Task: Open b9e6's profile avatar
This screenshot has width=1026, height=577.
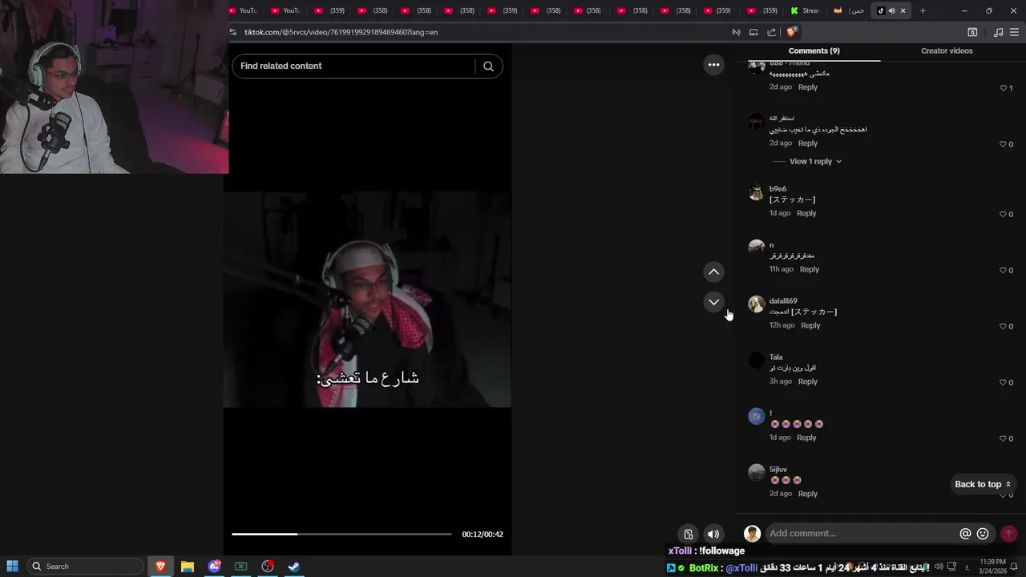Action: click(757, 192)
